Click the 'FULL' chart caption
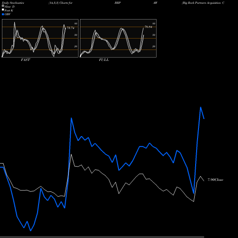The width and height of the screenshot is (238, 238). point(104,60)
